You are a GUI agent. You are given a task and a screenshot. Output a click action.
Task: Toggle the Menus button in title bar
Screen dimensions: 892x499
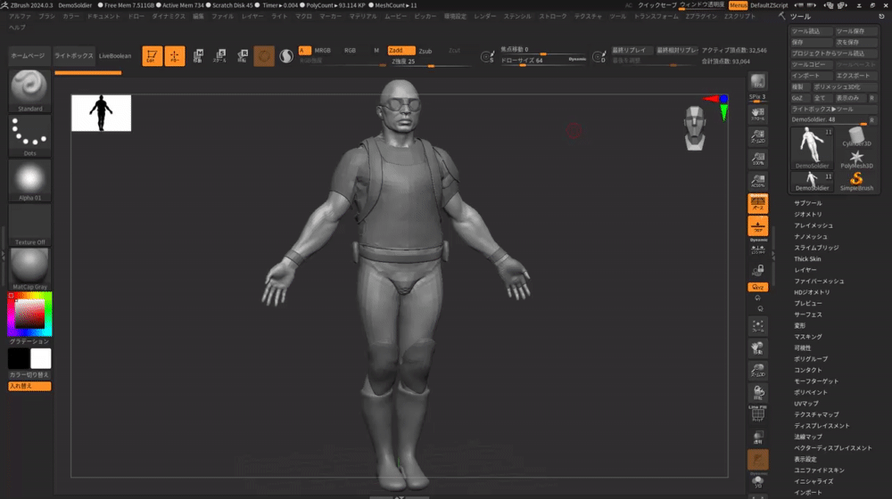point(738,5)
